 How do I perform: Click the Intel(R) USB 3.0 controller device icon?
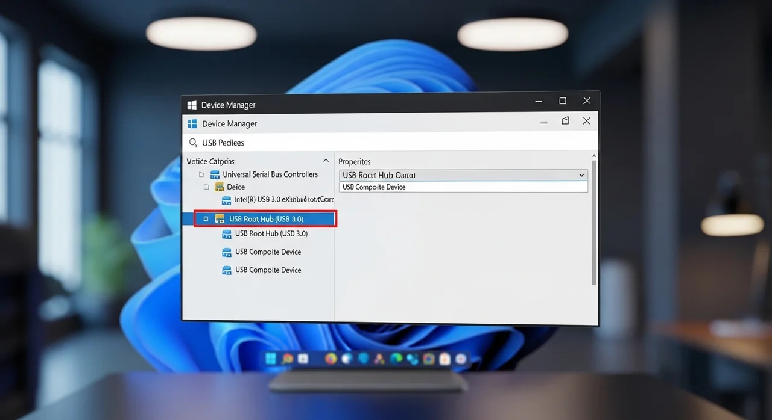point(227,200)
